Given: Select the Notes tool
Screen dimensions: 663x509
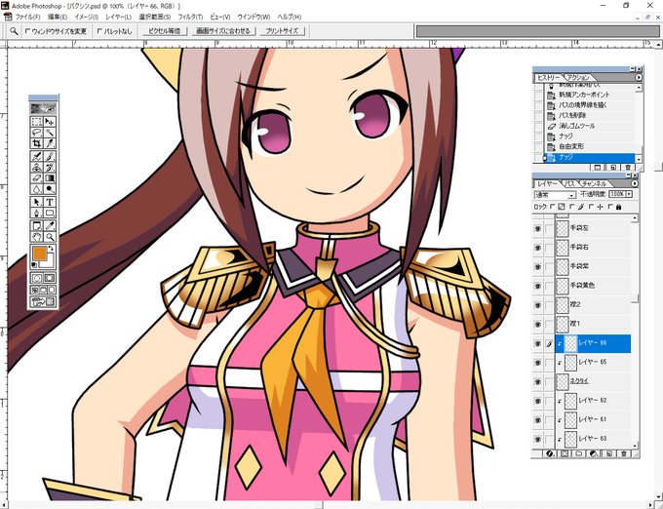Looking at the screenshot, I should coord(37,226).
